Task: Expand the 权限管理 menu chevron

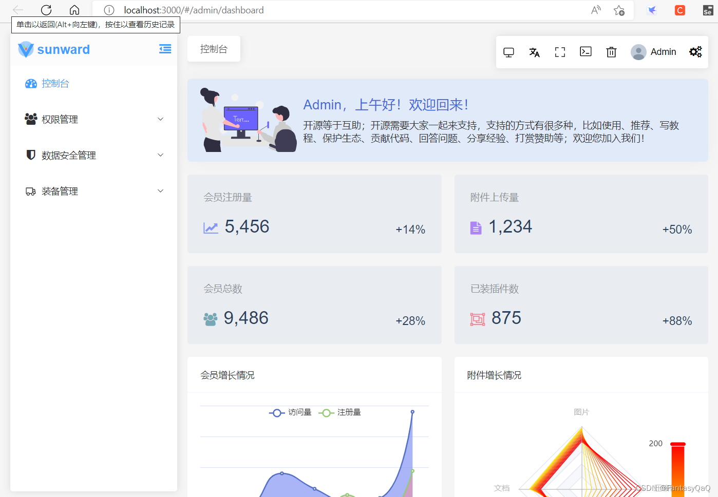Action: [161, 119]
